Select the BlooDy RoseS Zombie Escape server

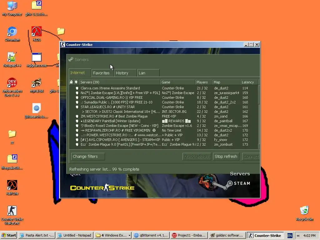[164, 126]
